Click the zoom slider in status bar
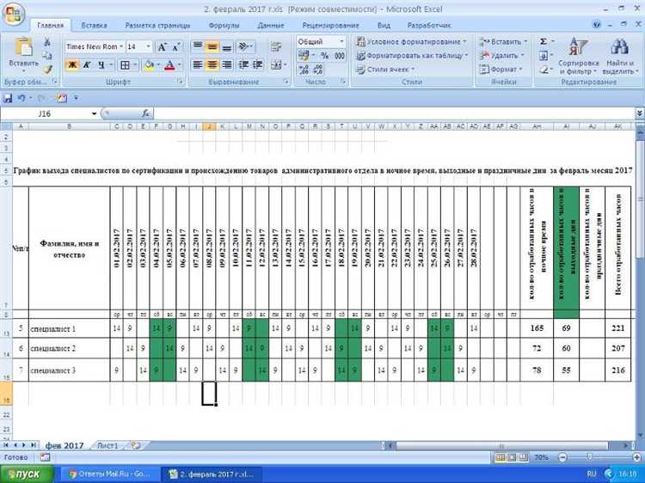Viewport: 645px width, 483px height. (x=588, y=457)
